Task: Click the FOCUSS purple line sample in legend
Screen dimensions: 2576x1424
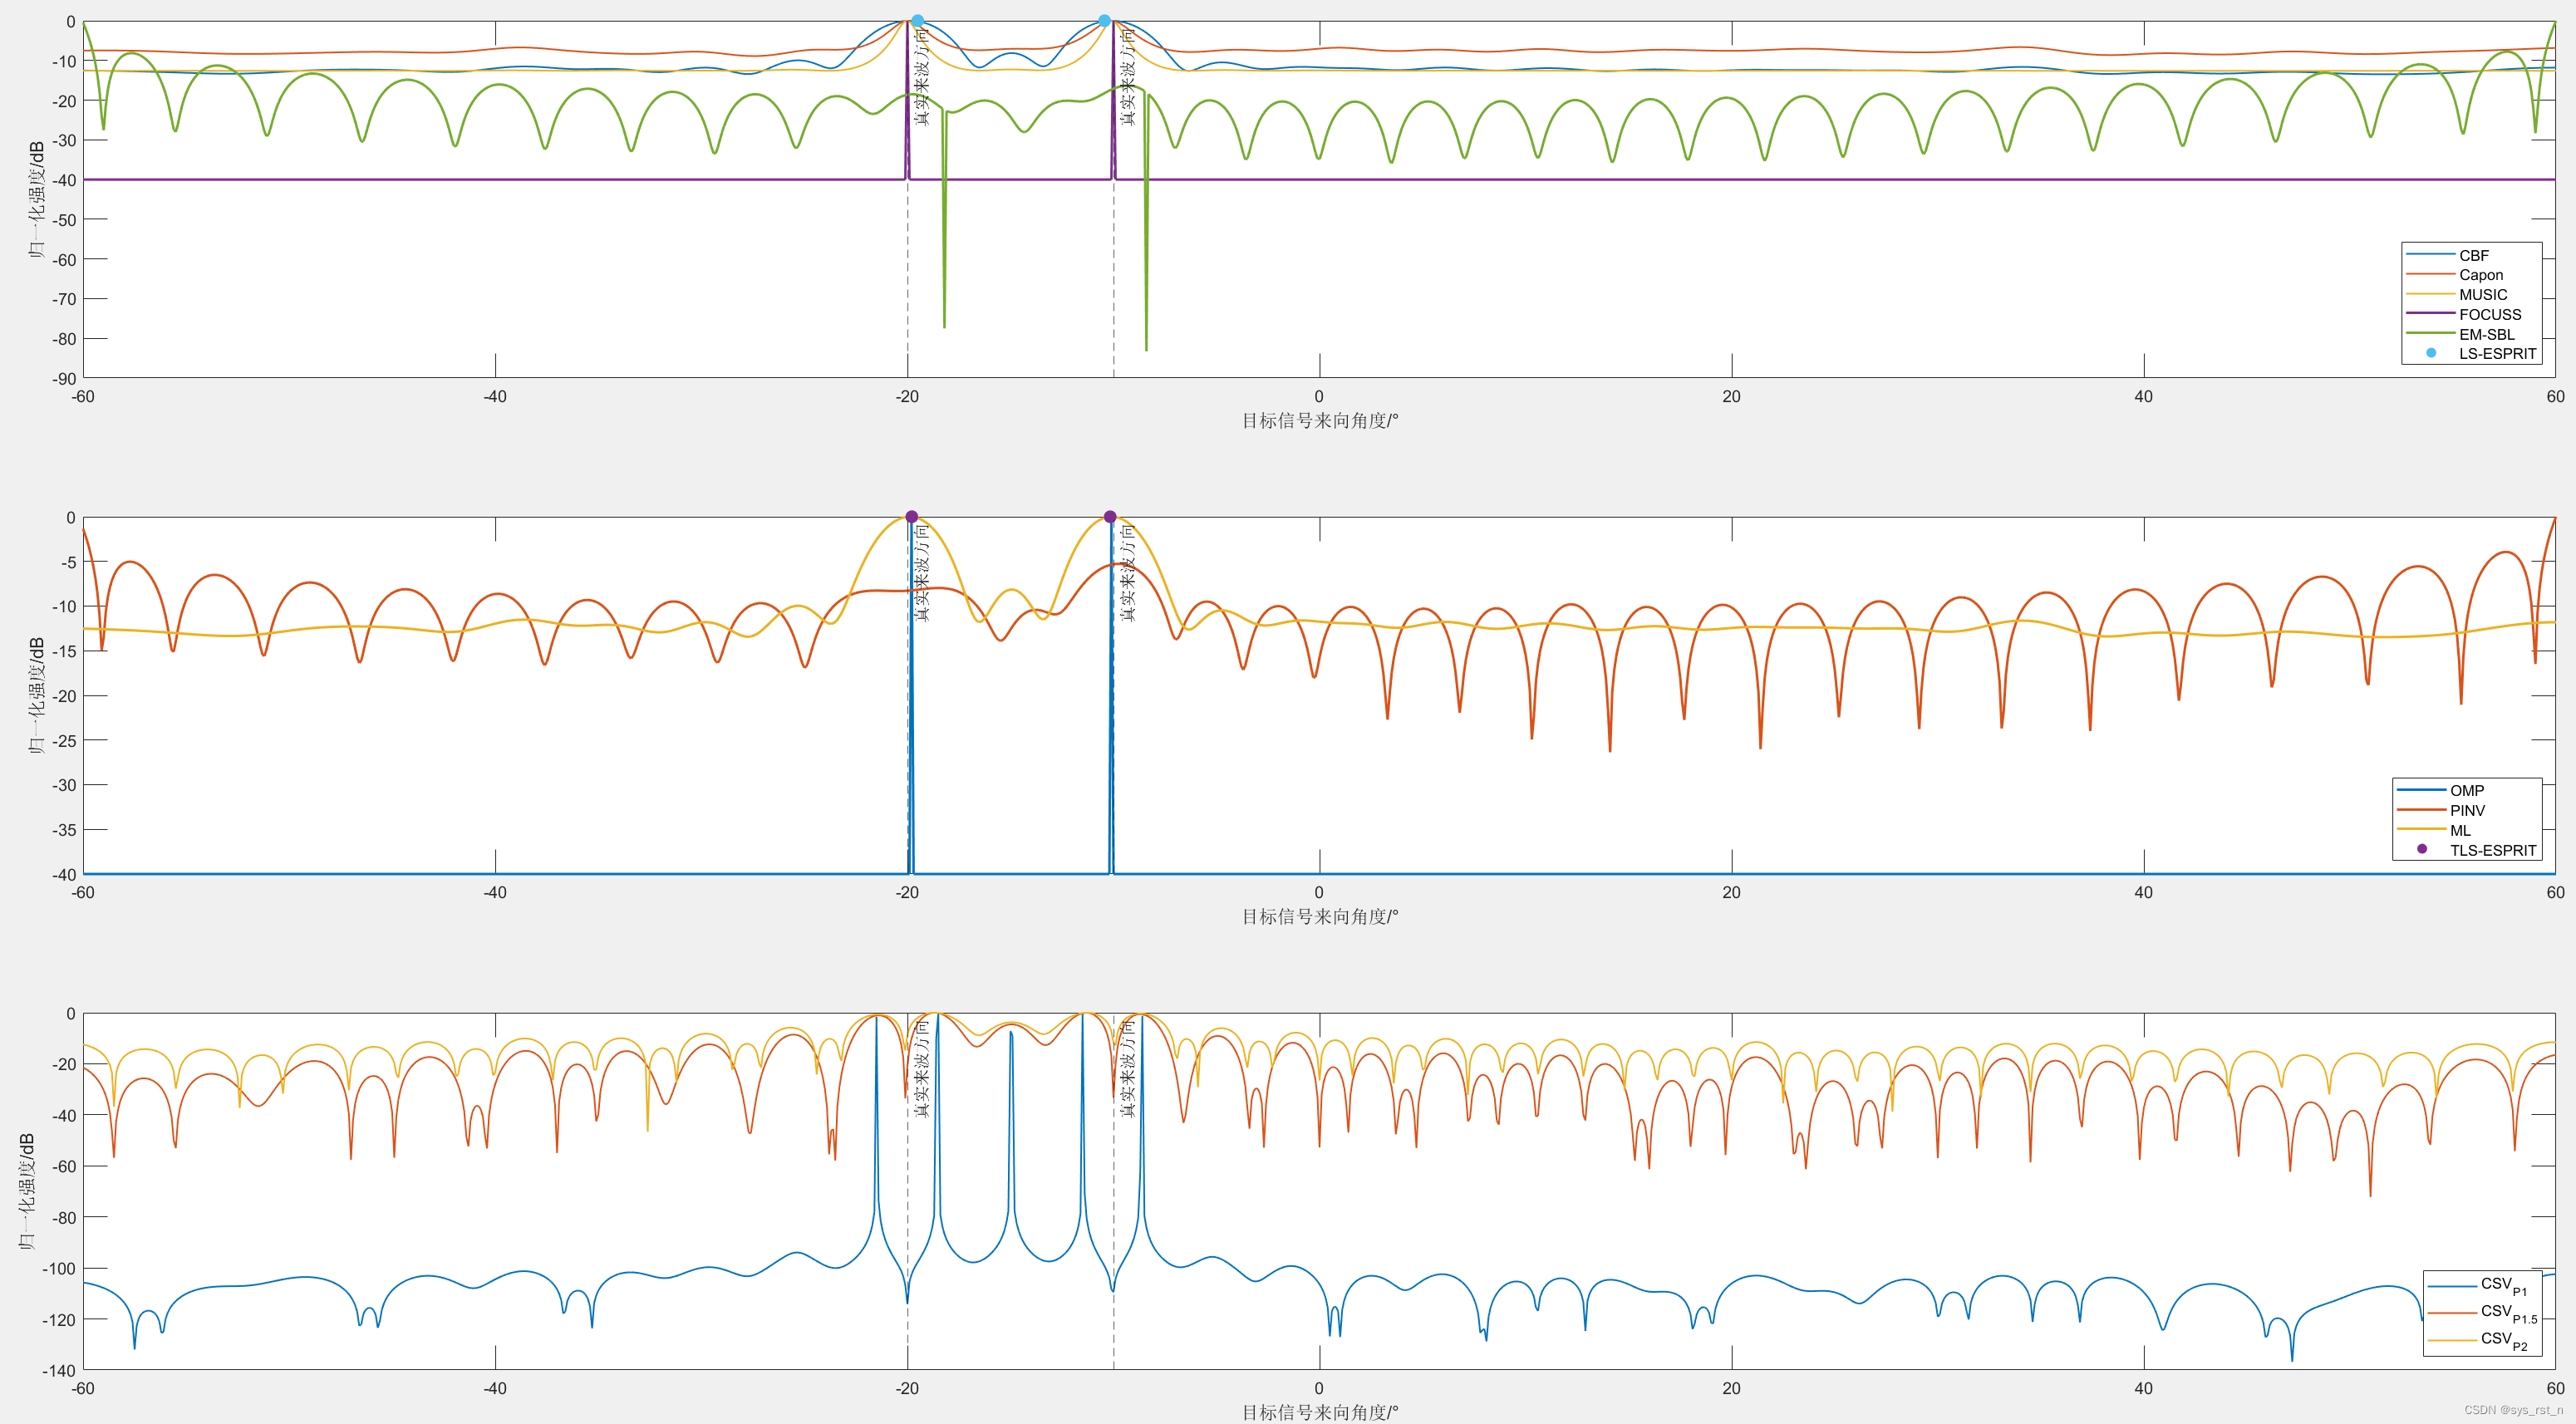Action: pos(2430,314)
